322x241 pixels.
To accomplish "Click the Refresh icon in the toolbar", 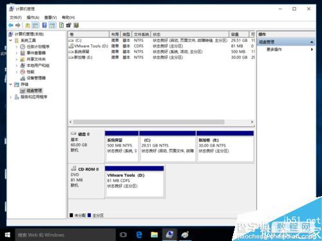I will (x=61, y=25).
